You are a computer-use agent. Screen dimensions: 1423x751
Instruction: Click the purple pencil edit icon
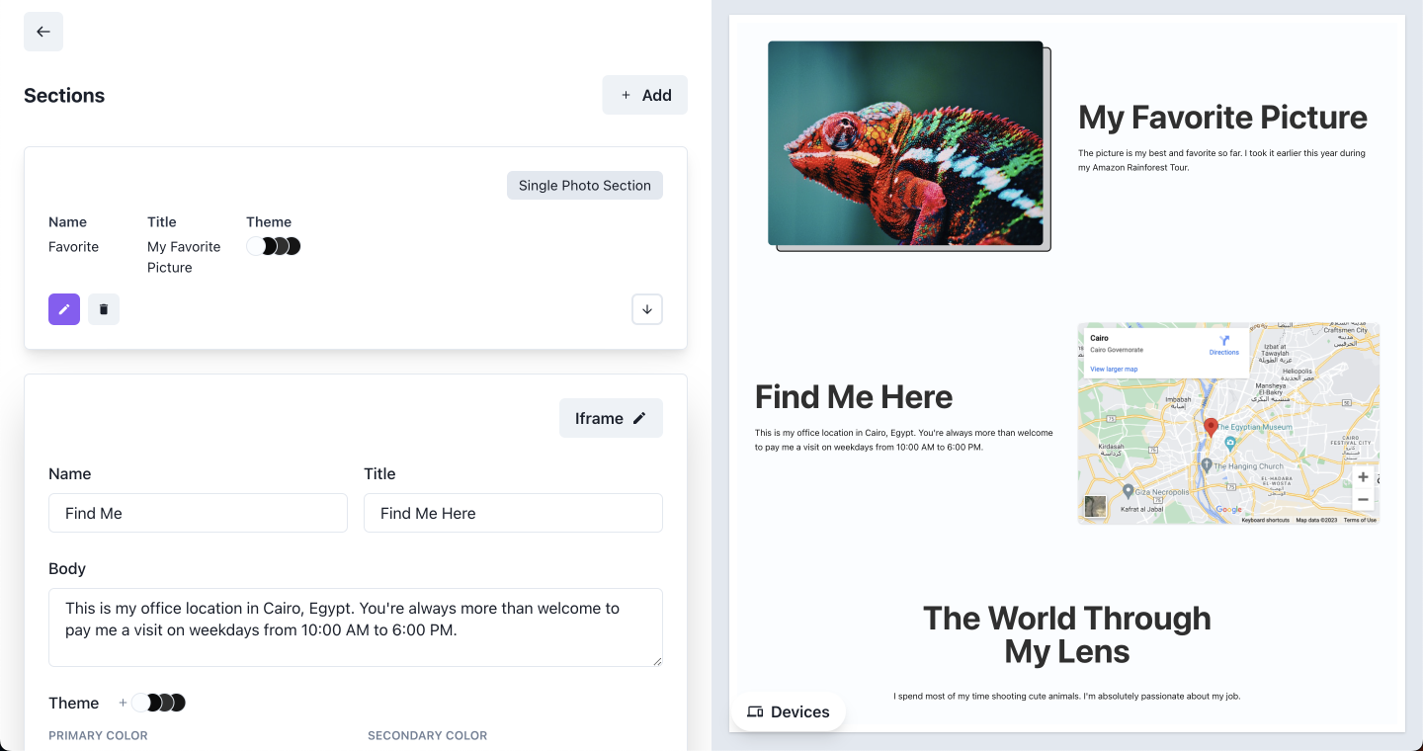64,309
